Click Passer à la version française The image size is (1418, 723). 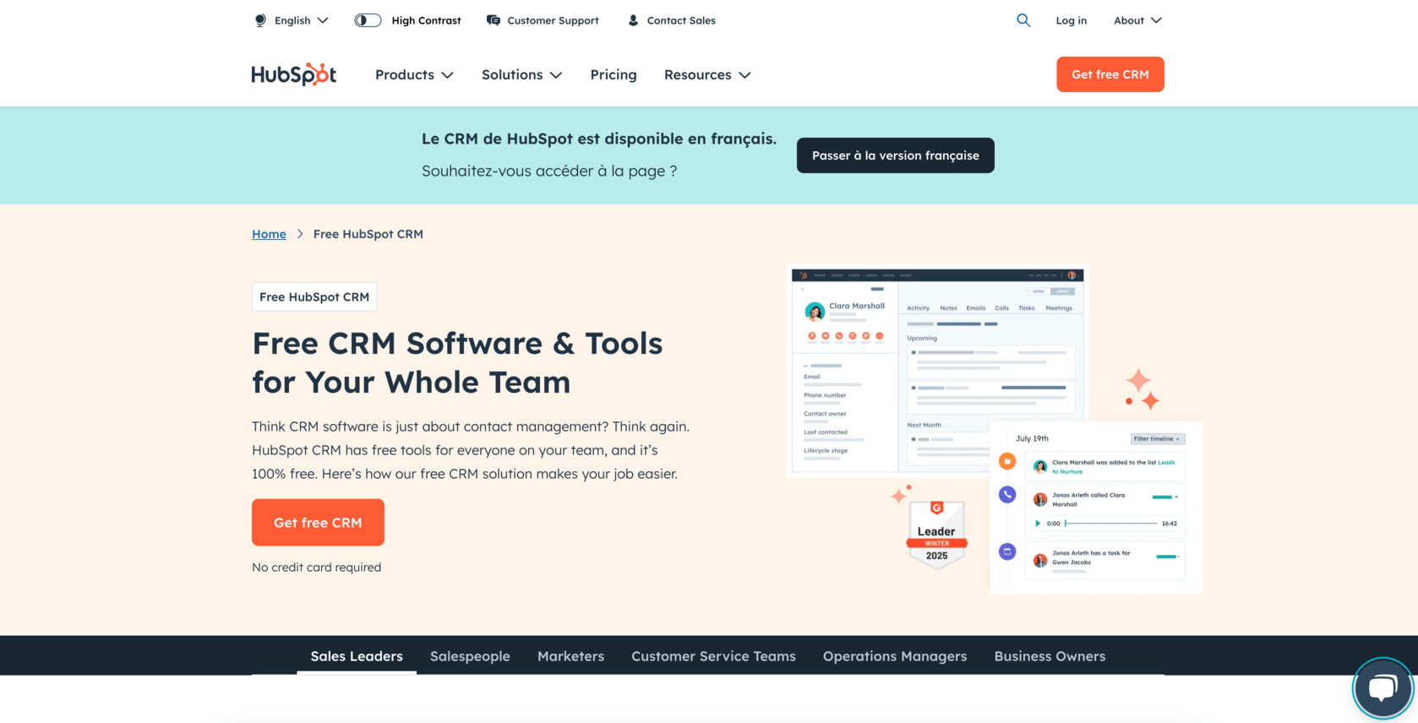pyautogui.click(x=896, y=155)
